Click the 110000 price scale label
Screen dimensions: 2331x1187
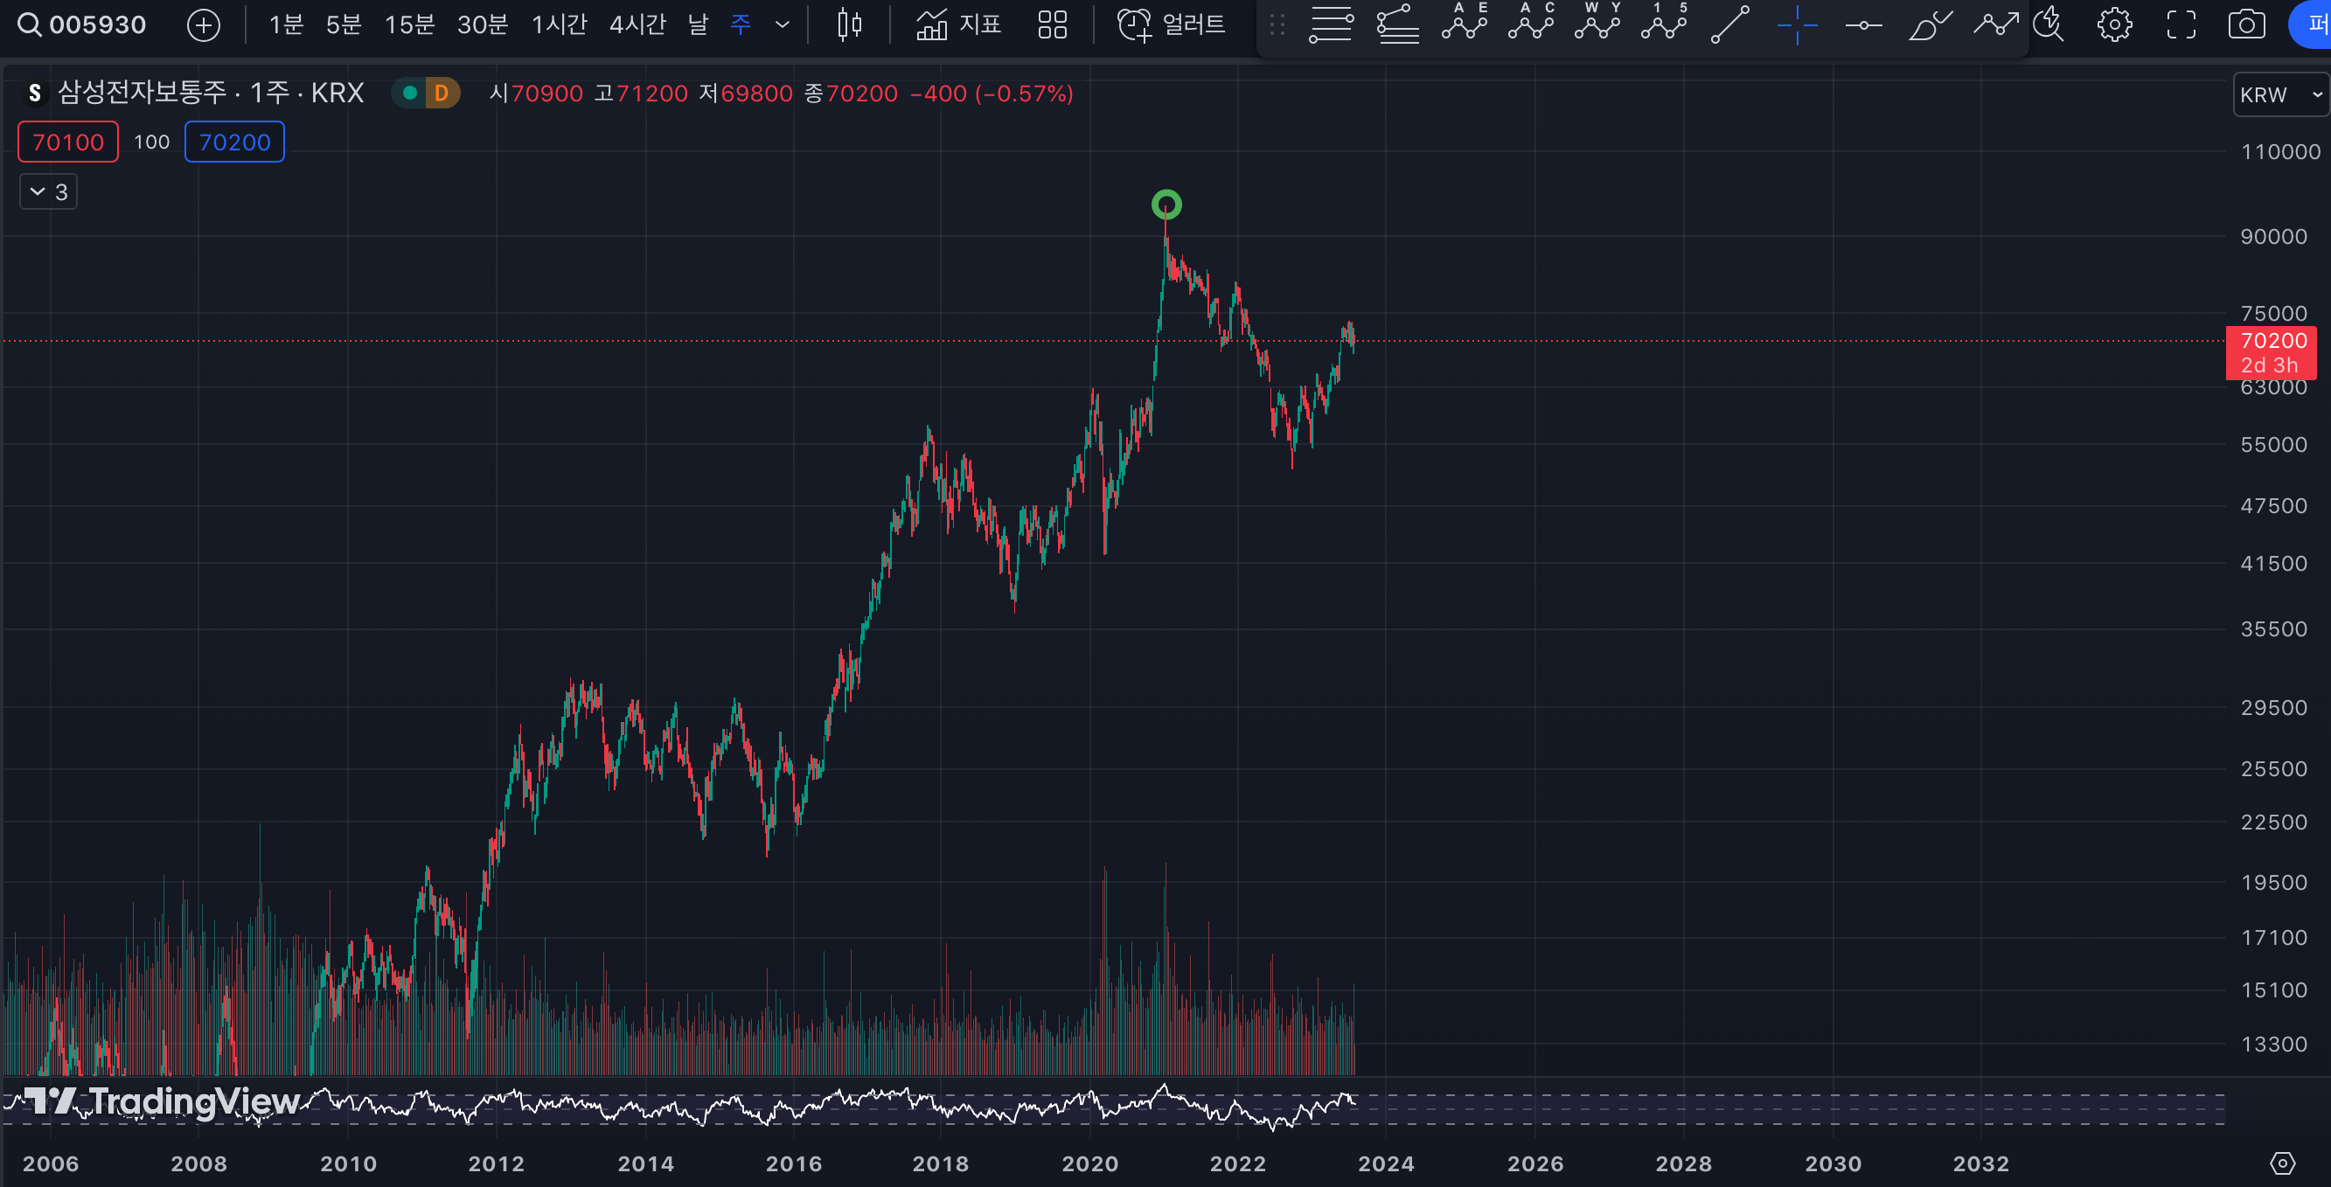coord(2280,152)
